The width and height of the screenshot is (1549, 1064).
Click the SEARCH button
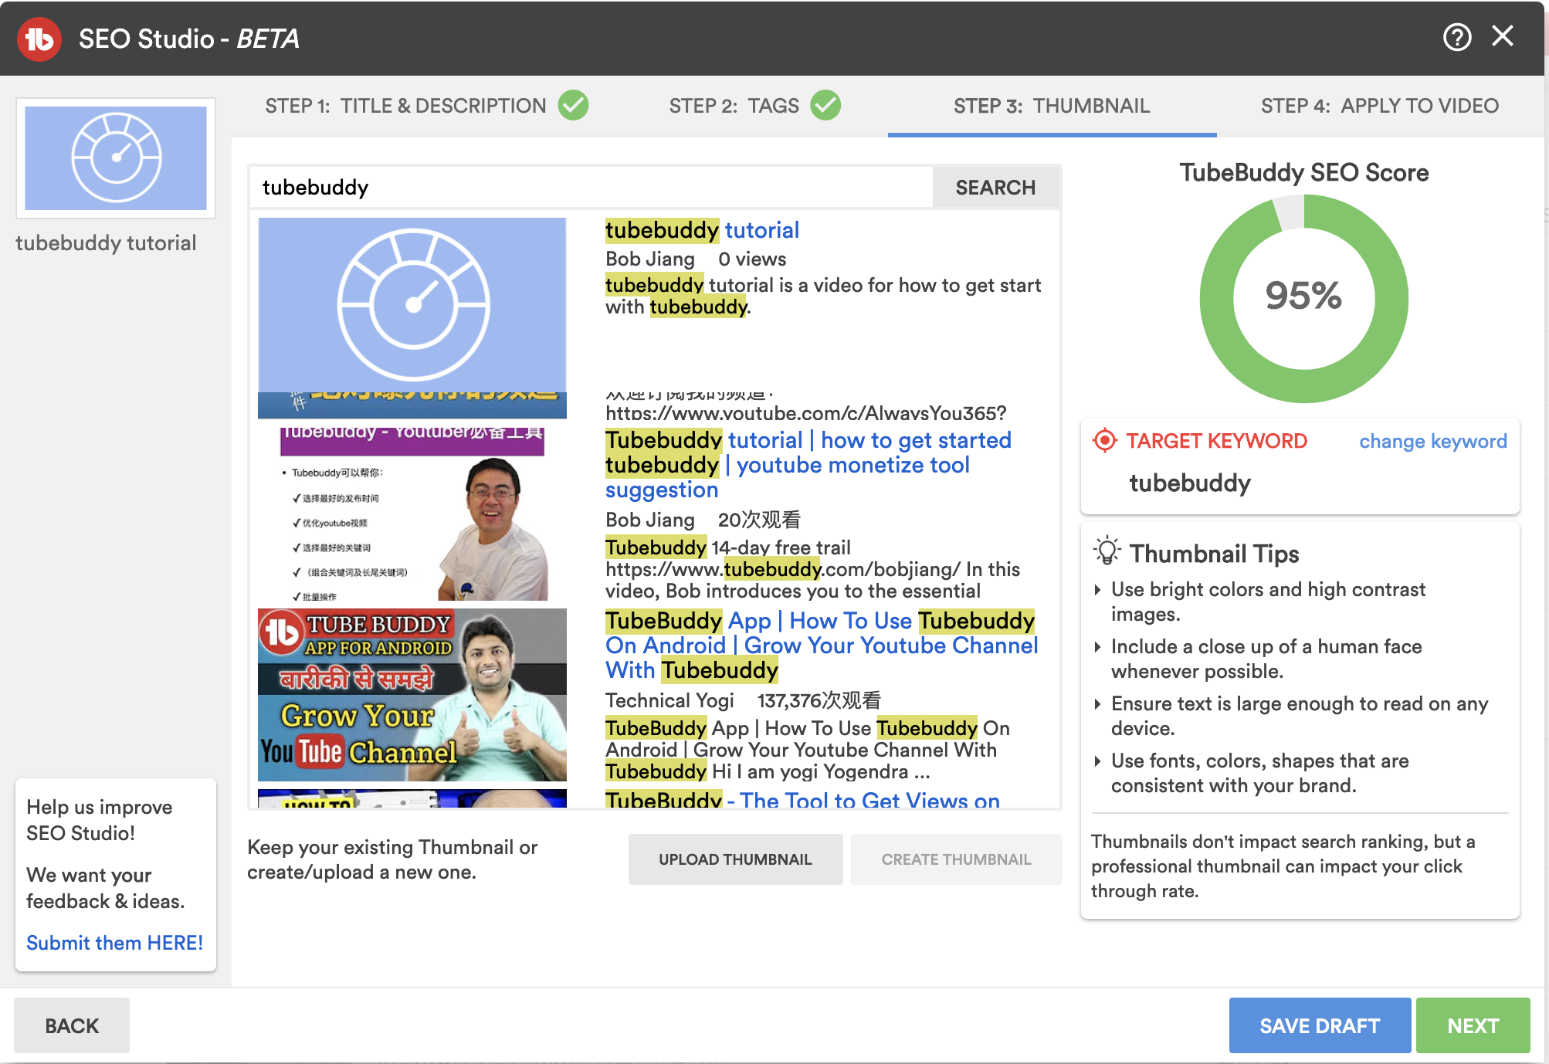(995, 187)
